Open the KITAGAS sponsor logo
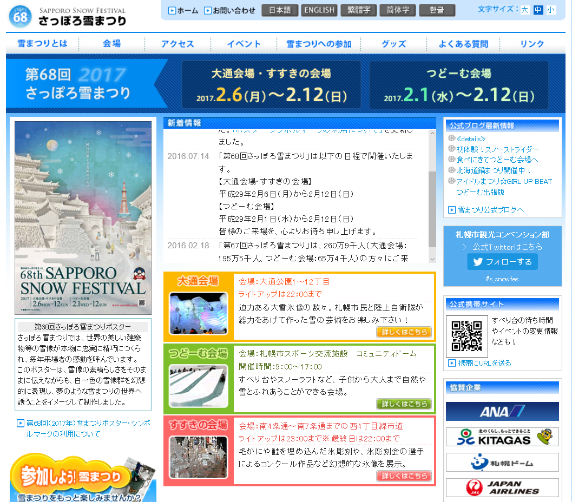Image resolution: width=572 pixels, height=502 pixels. point(502,437)
